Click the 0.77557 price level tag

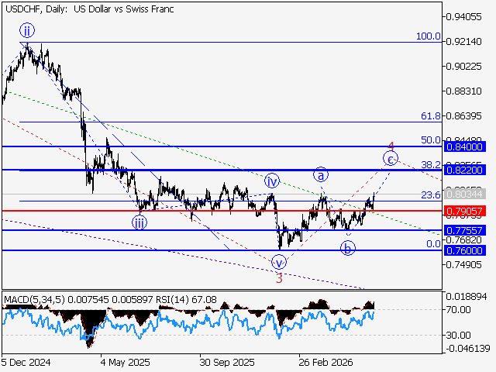tap(465, 230)
